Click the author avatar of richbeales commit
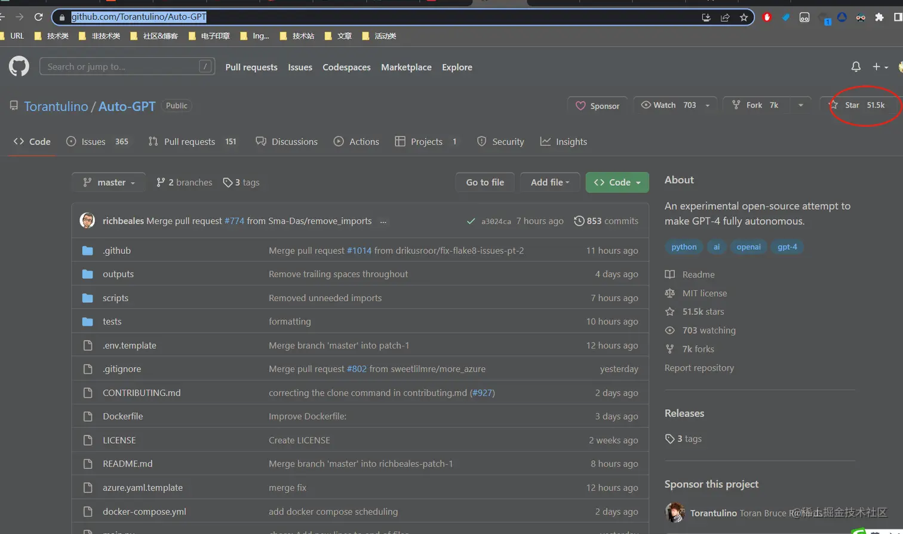 (87, 220)
